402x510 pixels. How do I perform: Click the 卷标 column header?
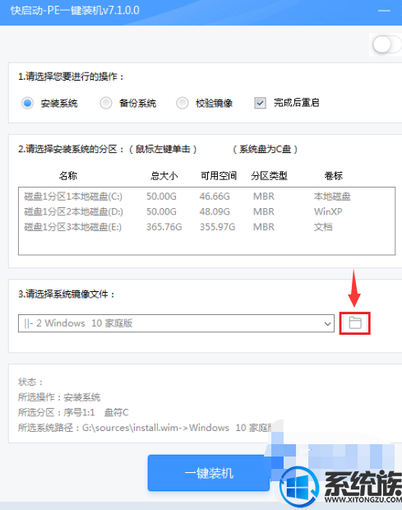[334, 176]
